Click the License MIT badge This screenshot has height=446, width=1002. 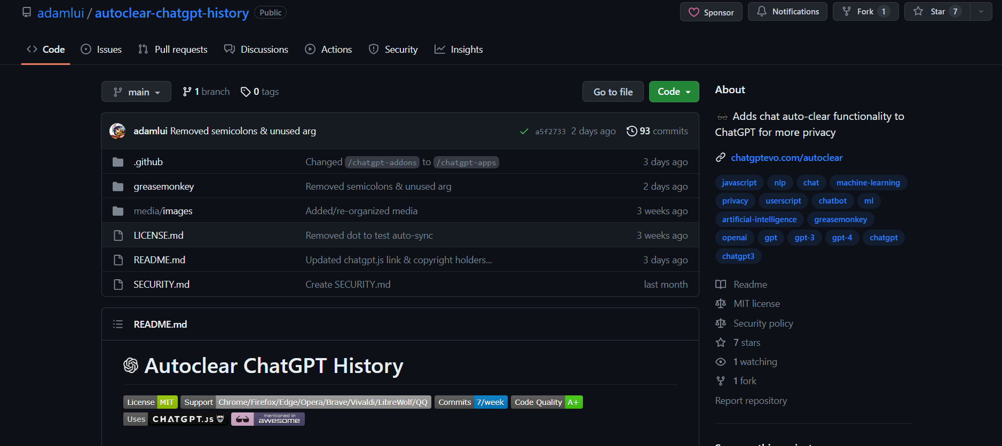click(x=151, y=402)
